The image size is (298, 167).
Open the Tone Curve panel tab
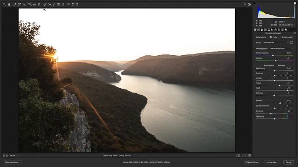coord(259,30)
